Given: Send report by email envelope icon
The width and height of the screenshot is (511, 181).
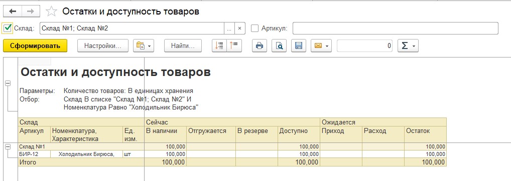Looking at the screenshot, I should click(x=321, y=45).
